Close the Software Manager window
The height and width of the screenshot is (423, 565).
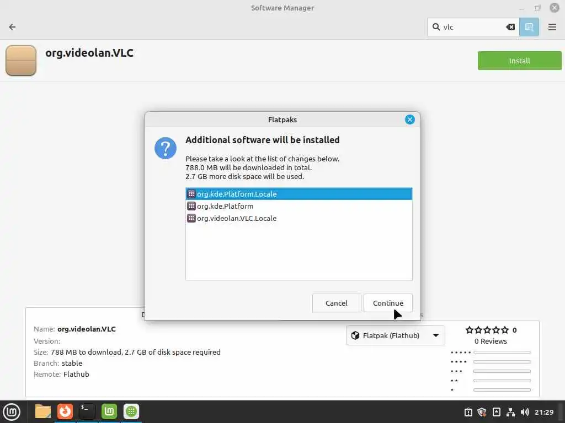point(554,8)
